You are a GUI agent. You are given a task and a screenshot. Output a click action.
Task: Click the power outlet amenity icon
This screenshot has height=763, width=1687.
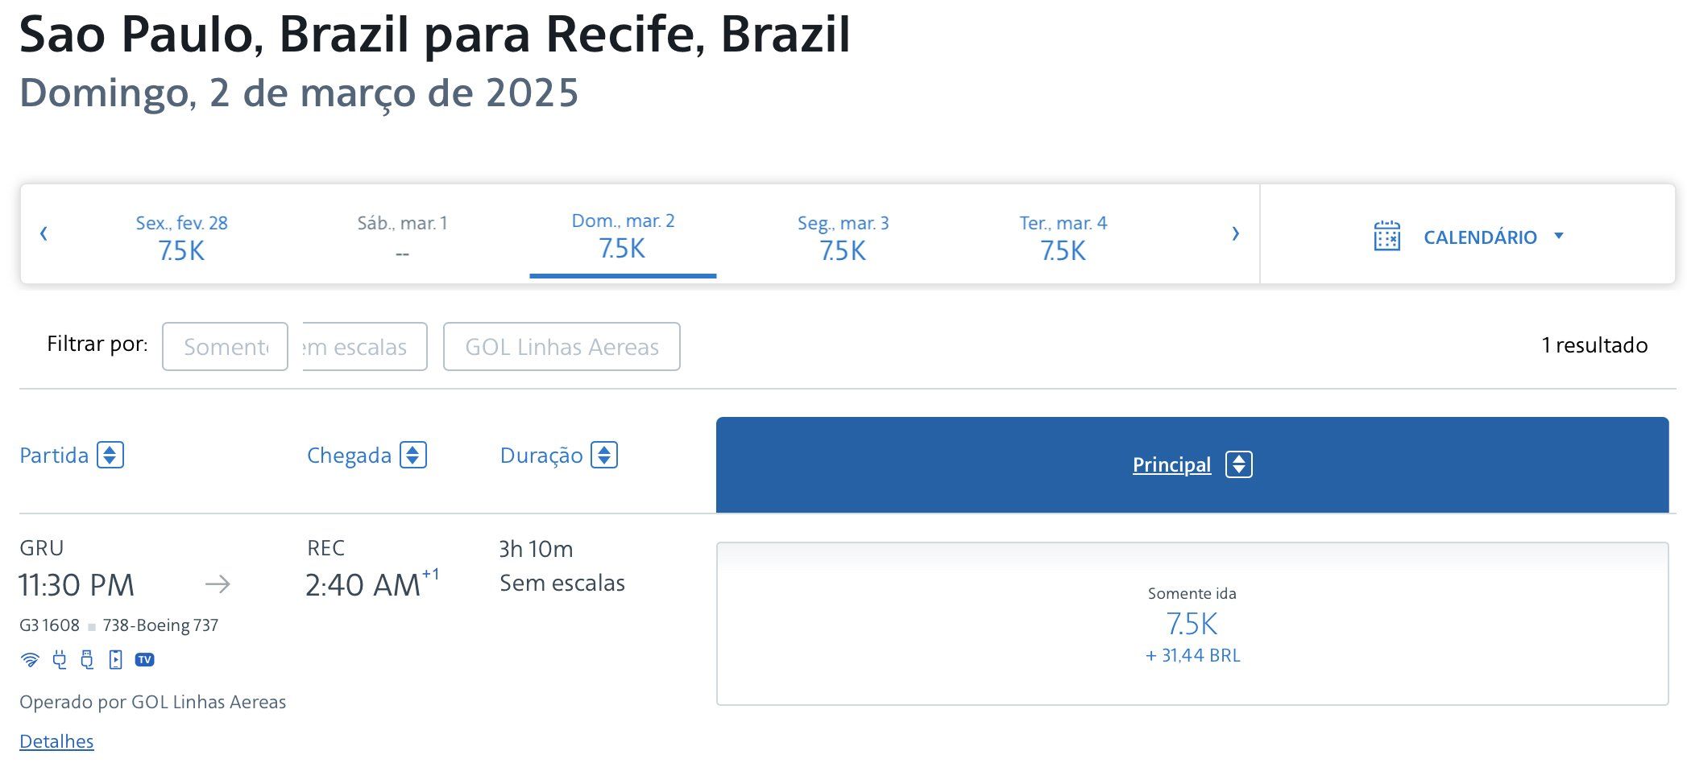pyautogui.click(x=59, y=660)
